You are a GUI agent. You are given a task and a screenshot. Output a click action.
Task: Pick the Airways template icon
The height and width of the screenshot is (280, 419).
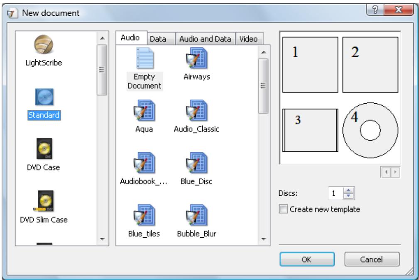coord(197,58)
